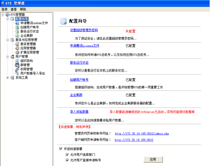Click the RTX管理器 root globe icon
Image resolution: width=210 pixels, height=166 pixels.
click(8, 15)
